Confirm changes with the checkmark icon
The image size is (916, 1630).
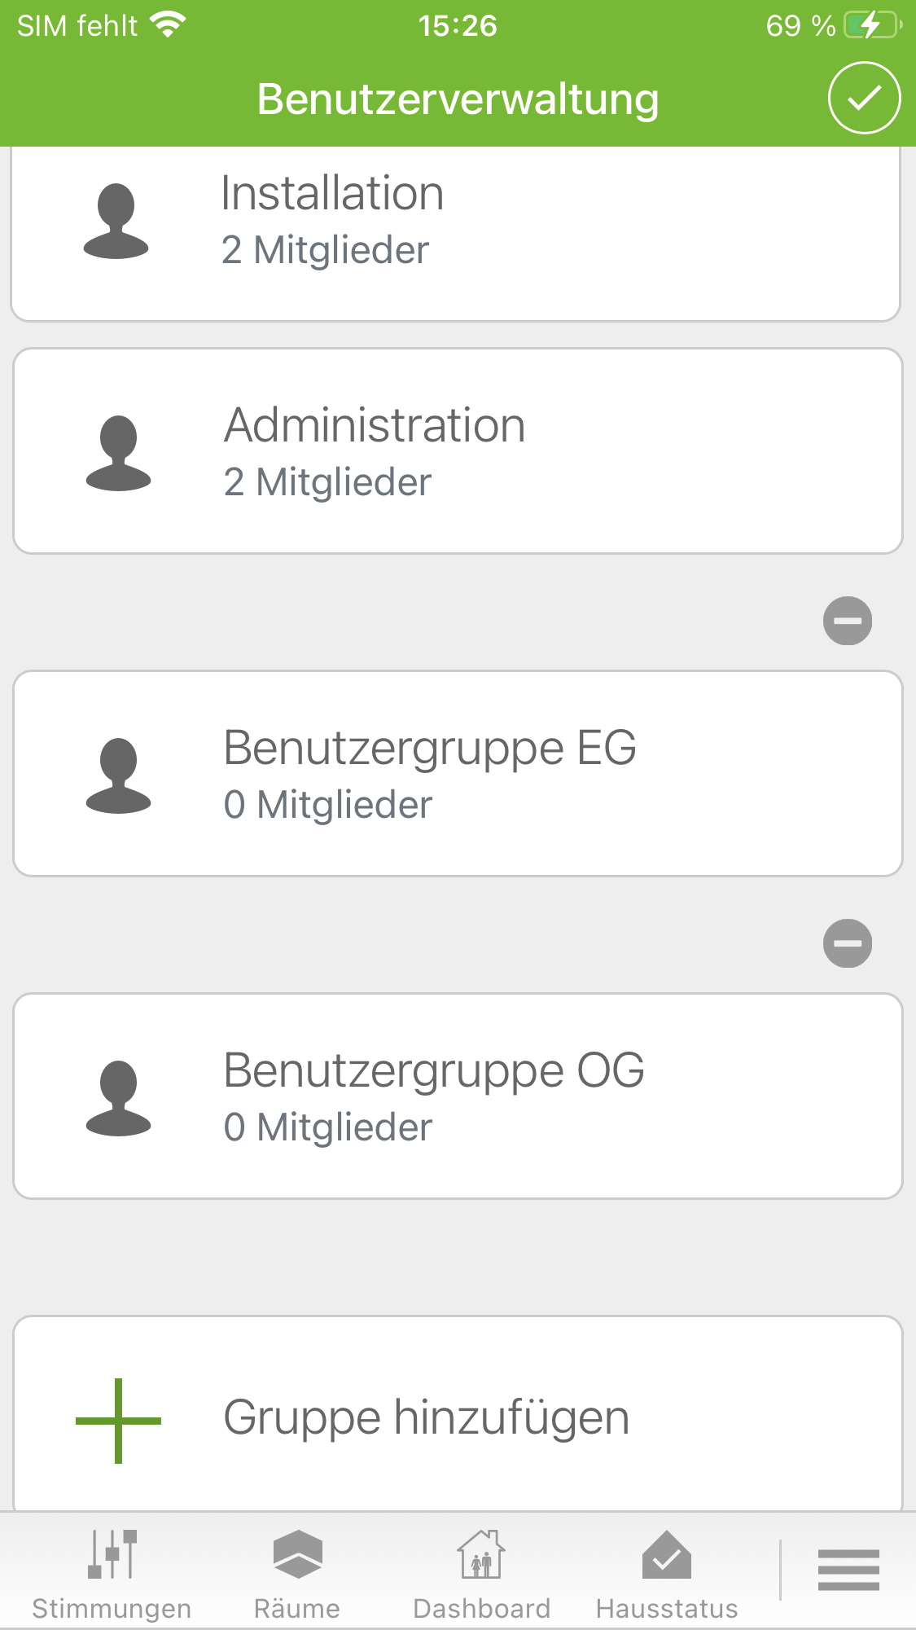pos(864,98)
